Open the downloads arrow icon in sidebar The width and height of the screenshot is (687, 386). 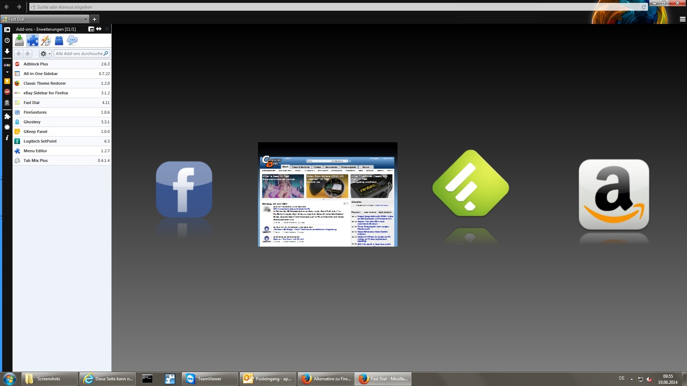click(x=7, y=51)
